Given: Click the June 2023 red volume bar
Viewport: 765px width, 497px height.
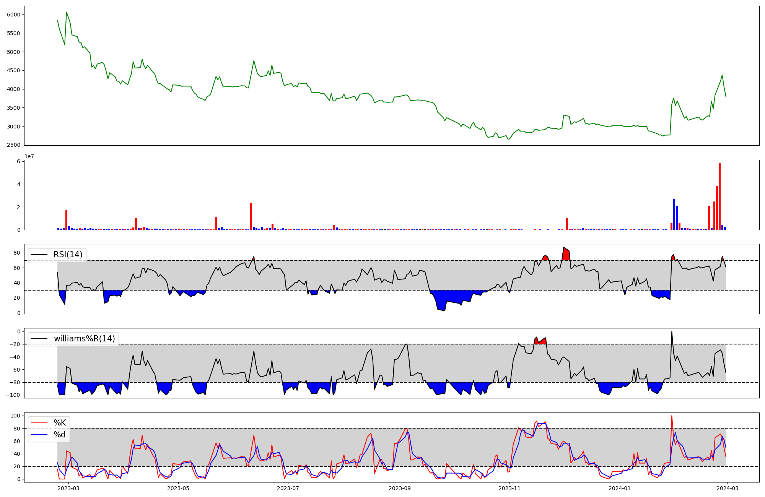Looking at the screenshot, I should click(x=251, y=216).
